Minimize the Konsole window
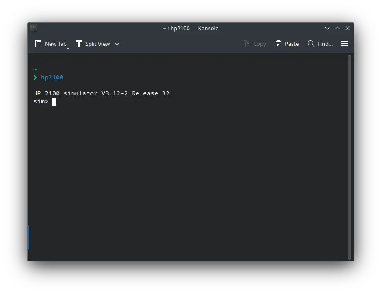The width and height of the screenshot is (382, 294). (x=327, y=28)
